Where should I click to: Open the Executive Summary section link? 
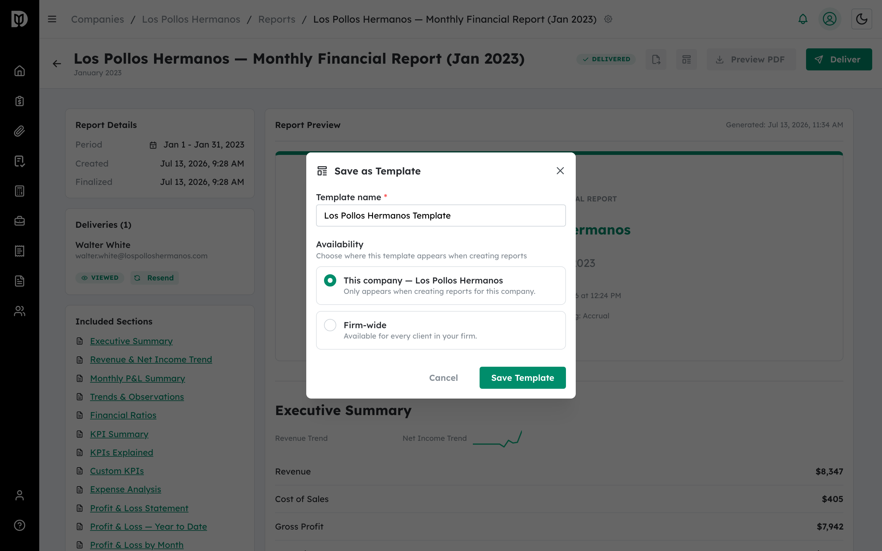[131, 341]
